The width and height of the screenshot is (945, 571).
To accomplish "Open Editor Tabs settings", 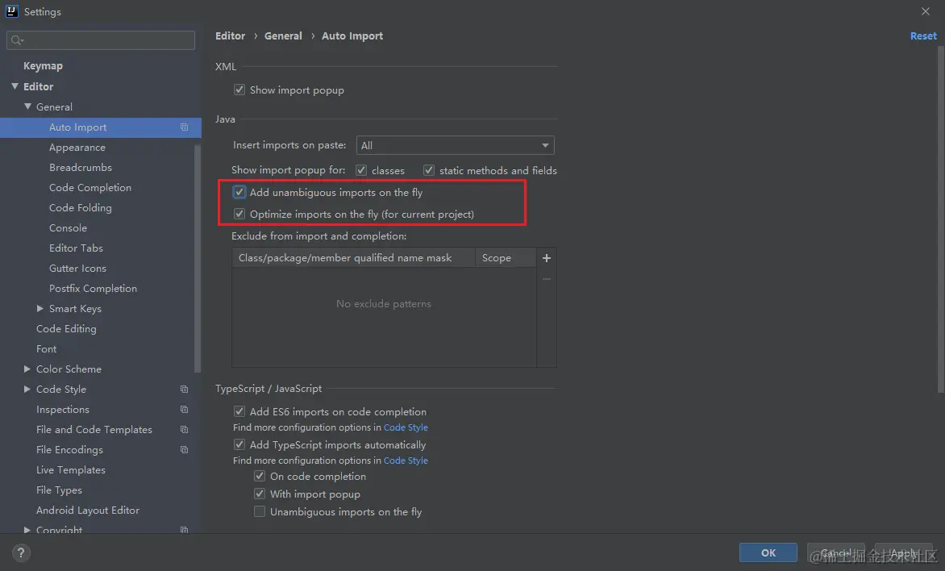I will coord(76,248).
